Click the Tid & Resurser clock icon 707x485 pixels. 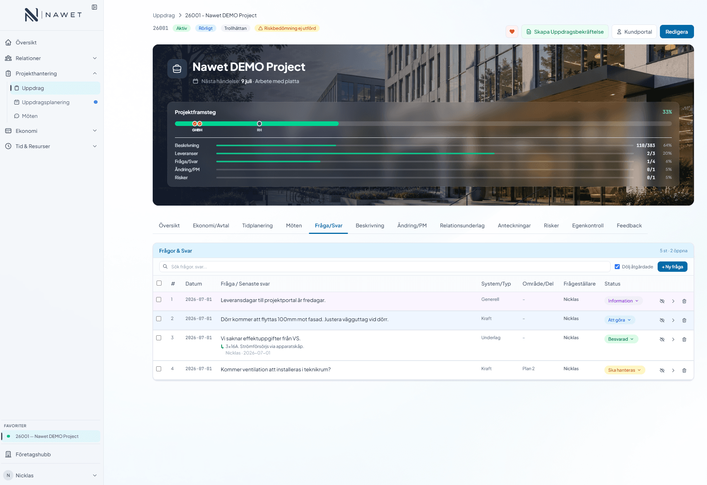8,146
